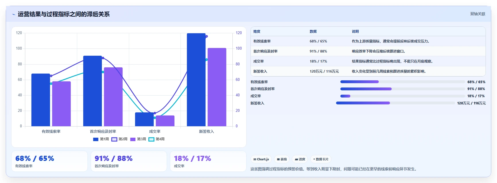
Task: Click the 成交率 x-axis label
Action: coord(155,131)
